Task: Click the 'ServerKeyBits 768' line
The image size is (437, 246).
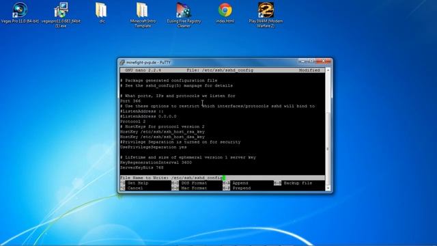Action: coord(142,167)
